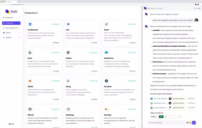
Task: Open the Autopilot menu item
Action: coord(11,37)
